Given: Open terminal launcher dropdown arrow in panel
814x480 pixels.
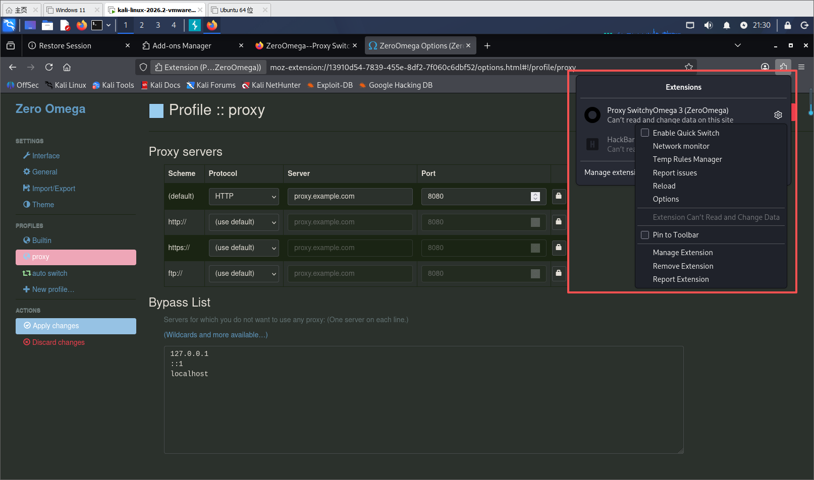Looking at the screenshot, I should 108,25.
